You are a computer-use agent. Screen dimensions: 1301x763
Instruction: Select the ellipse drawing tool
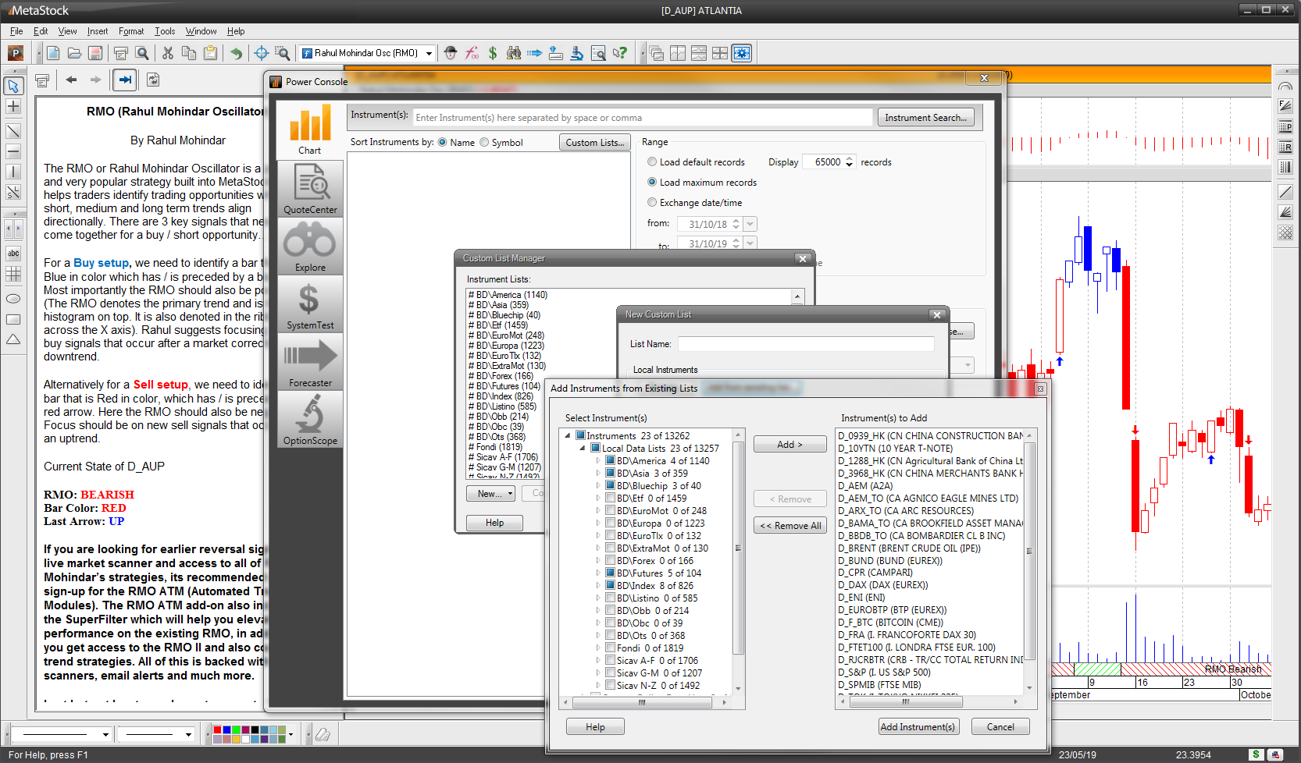pos(13,299)
